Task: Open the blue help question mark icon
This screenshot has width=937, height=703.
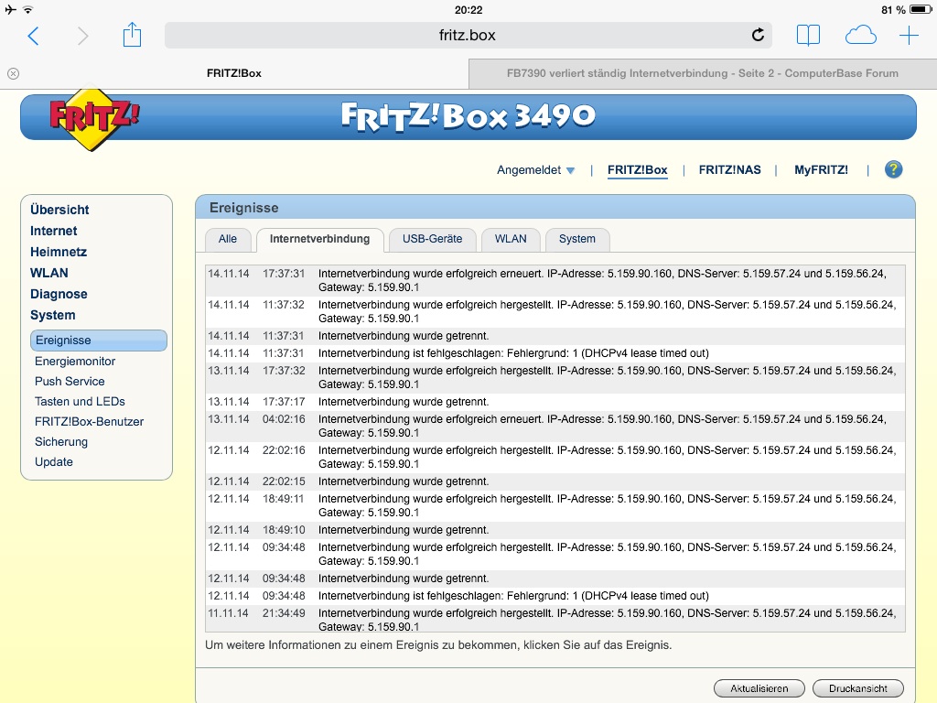Action: pyautogui.click(x=893, y=169)
